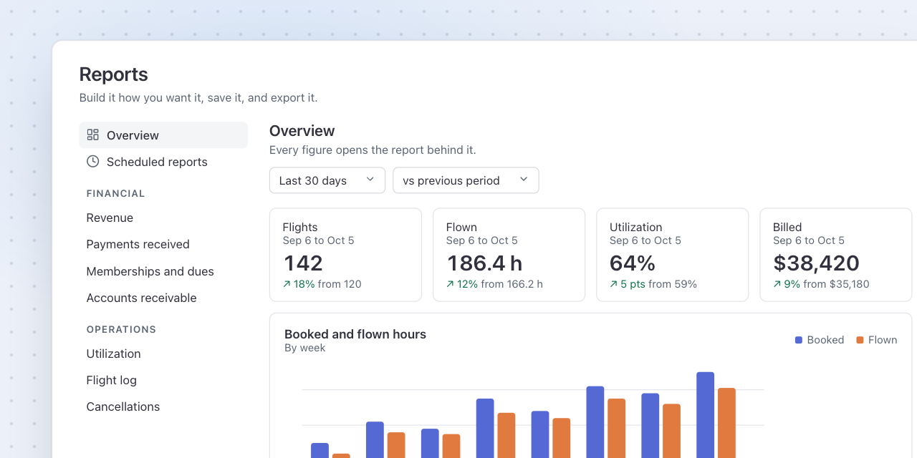This screenshot has width=917, height=458.
Task: Open Payments received report
Action: pyautogui.click(x=138, y=244)
